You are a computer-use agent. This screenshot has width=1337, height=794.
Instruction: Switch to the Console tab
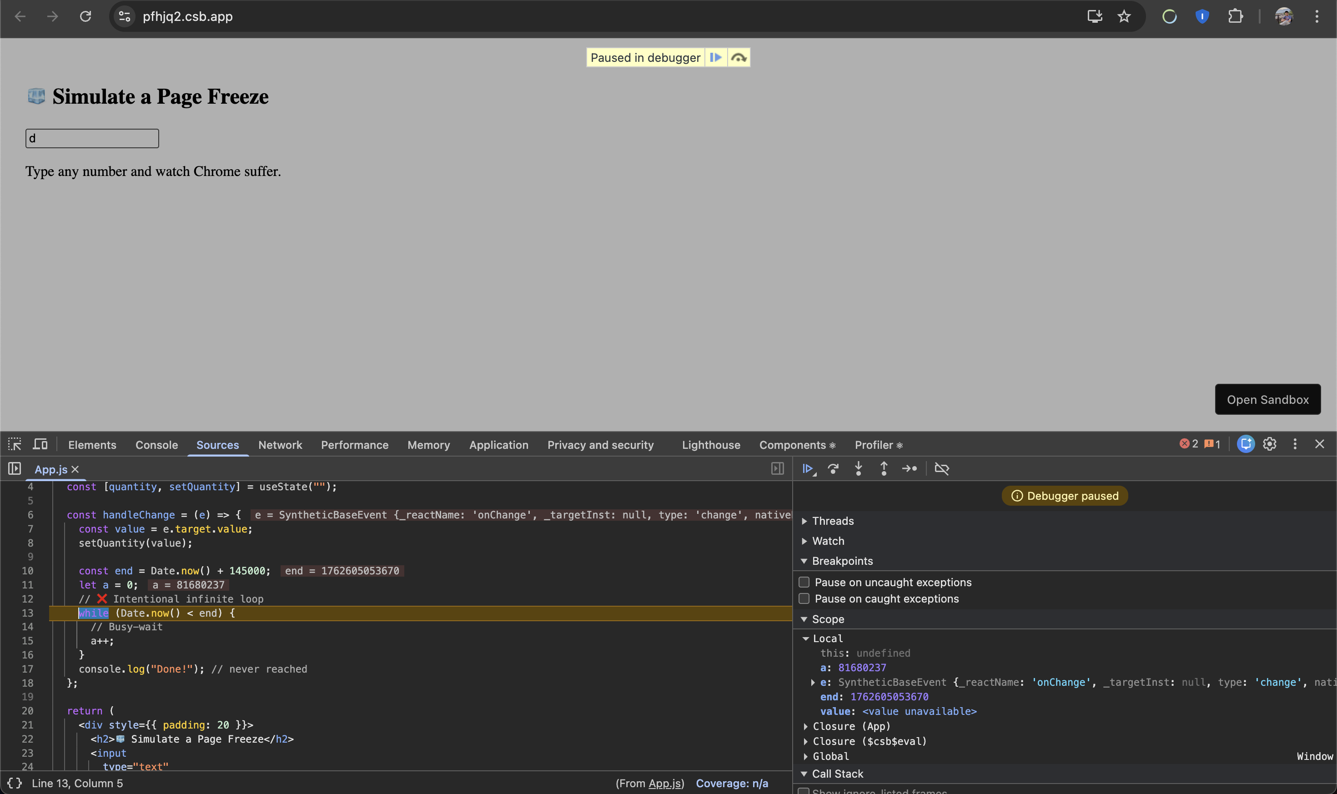click(x=156, y=445)
